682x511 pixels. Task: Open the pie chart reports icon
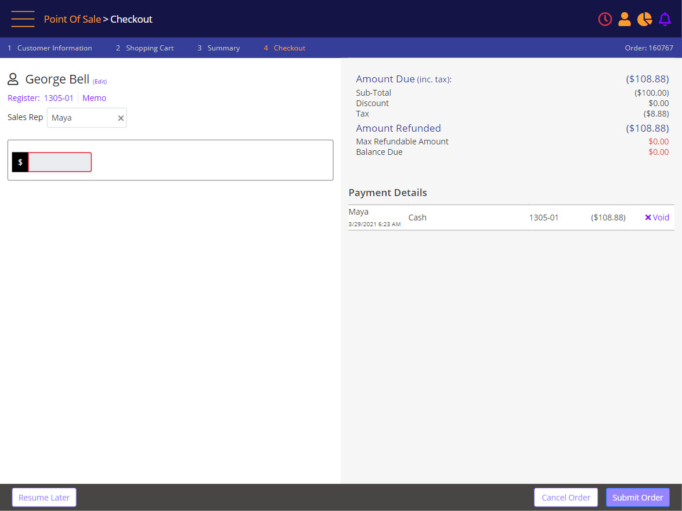(645, 19)
